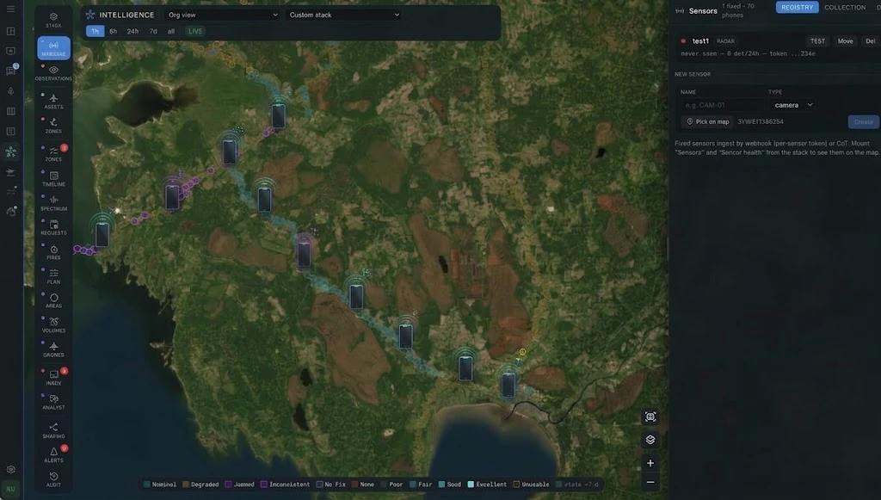Click the RADAR tag next to test1
Image resolution: width=881 pixels, height=500 pixels.
(725, 41)
